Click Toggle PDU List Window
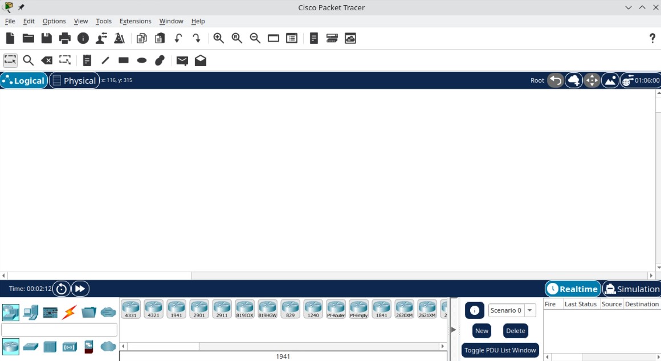The width and height of the screenshot is (661, 361). pyautogui.click(x=500, y=351)
